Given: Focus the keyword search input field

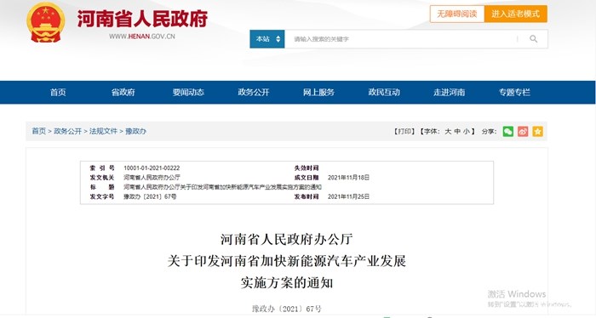Looking at the screenshot, I should (401, 39).
